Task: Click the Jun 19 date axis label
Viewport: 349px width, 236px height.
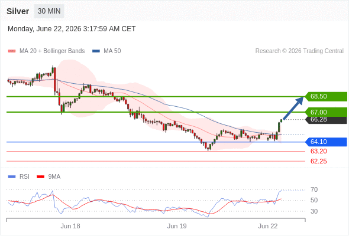Action: pyautogui.click(x=177, y=226)
